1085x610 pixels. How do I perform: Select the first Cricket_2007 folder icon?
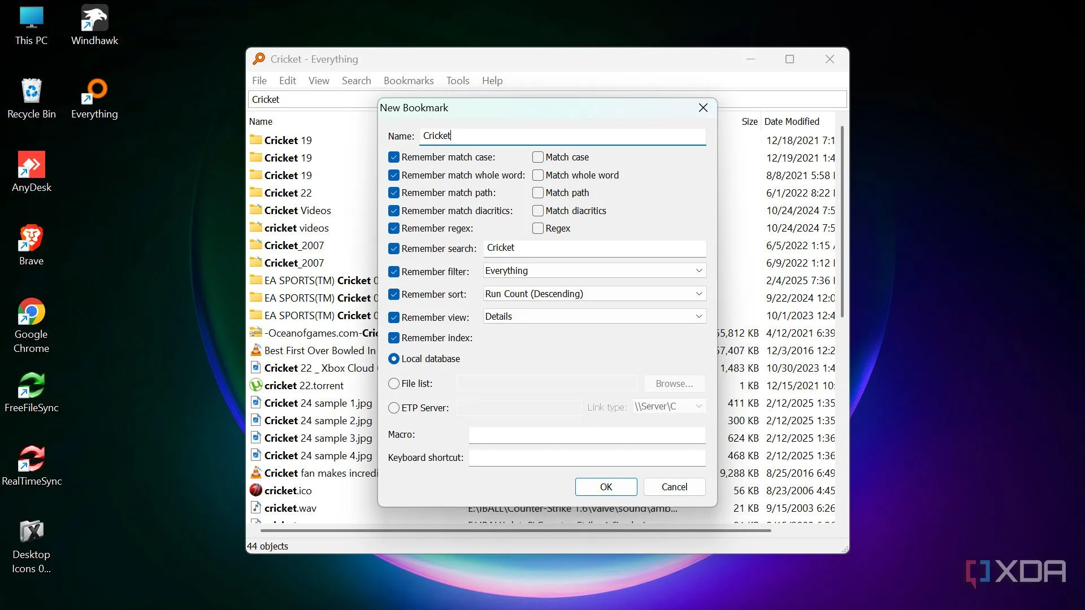click(256, 245)
